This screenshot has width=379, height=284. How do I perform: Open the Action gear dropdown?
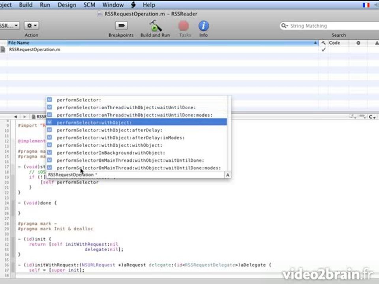[32, 26]
